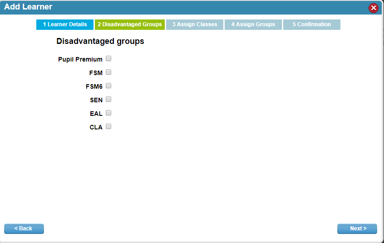The width and height of the screenshot is (384, 243).
Task: Click the Pupil Premium label text
Action: pos(80,59)
